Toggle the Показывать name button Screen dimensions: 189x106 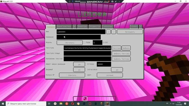[x=130, y=32]
